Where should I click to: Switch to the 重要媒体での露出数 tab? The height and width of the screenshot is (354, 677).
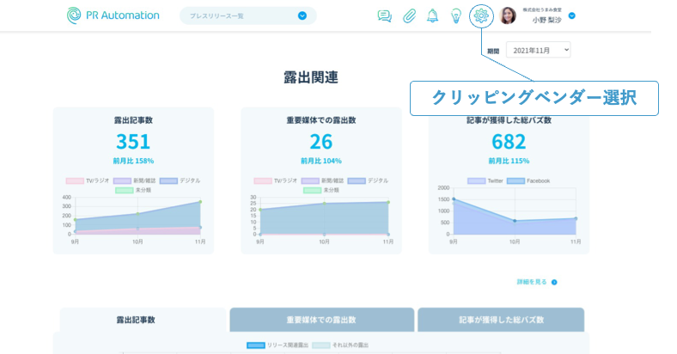[321, 320]
